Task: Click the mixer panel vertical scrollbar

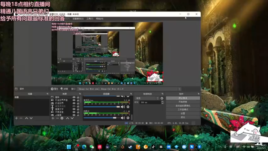Action: [132, 117]
